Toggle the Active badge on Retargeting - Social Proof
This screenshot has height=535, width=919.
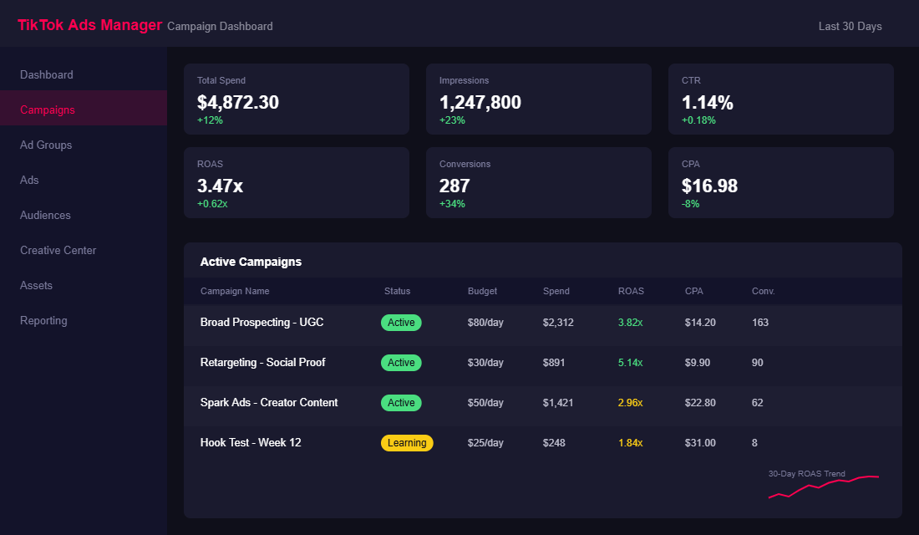(401, 362)
